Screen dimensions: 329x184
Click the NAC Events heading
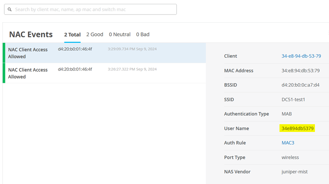tap(31, 35)
